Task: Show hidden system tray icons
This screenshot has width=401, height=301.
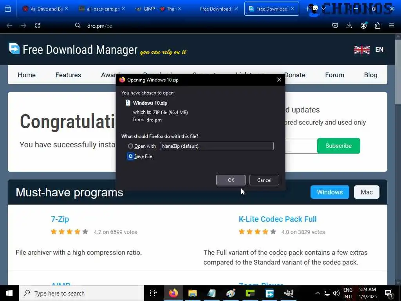Action: click(x=317, y=293)
